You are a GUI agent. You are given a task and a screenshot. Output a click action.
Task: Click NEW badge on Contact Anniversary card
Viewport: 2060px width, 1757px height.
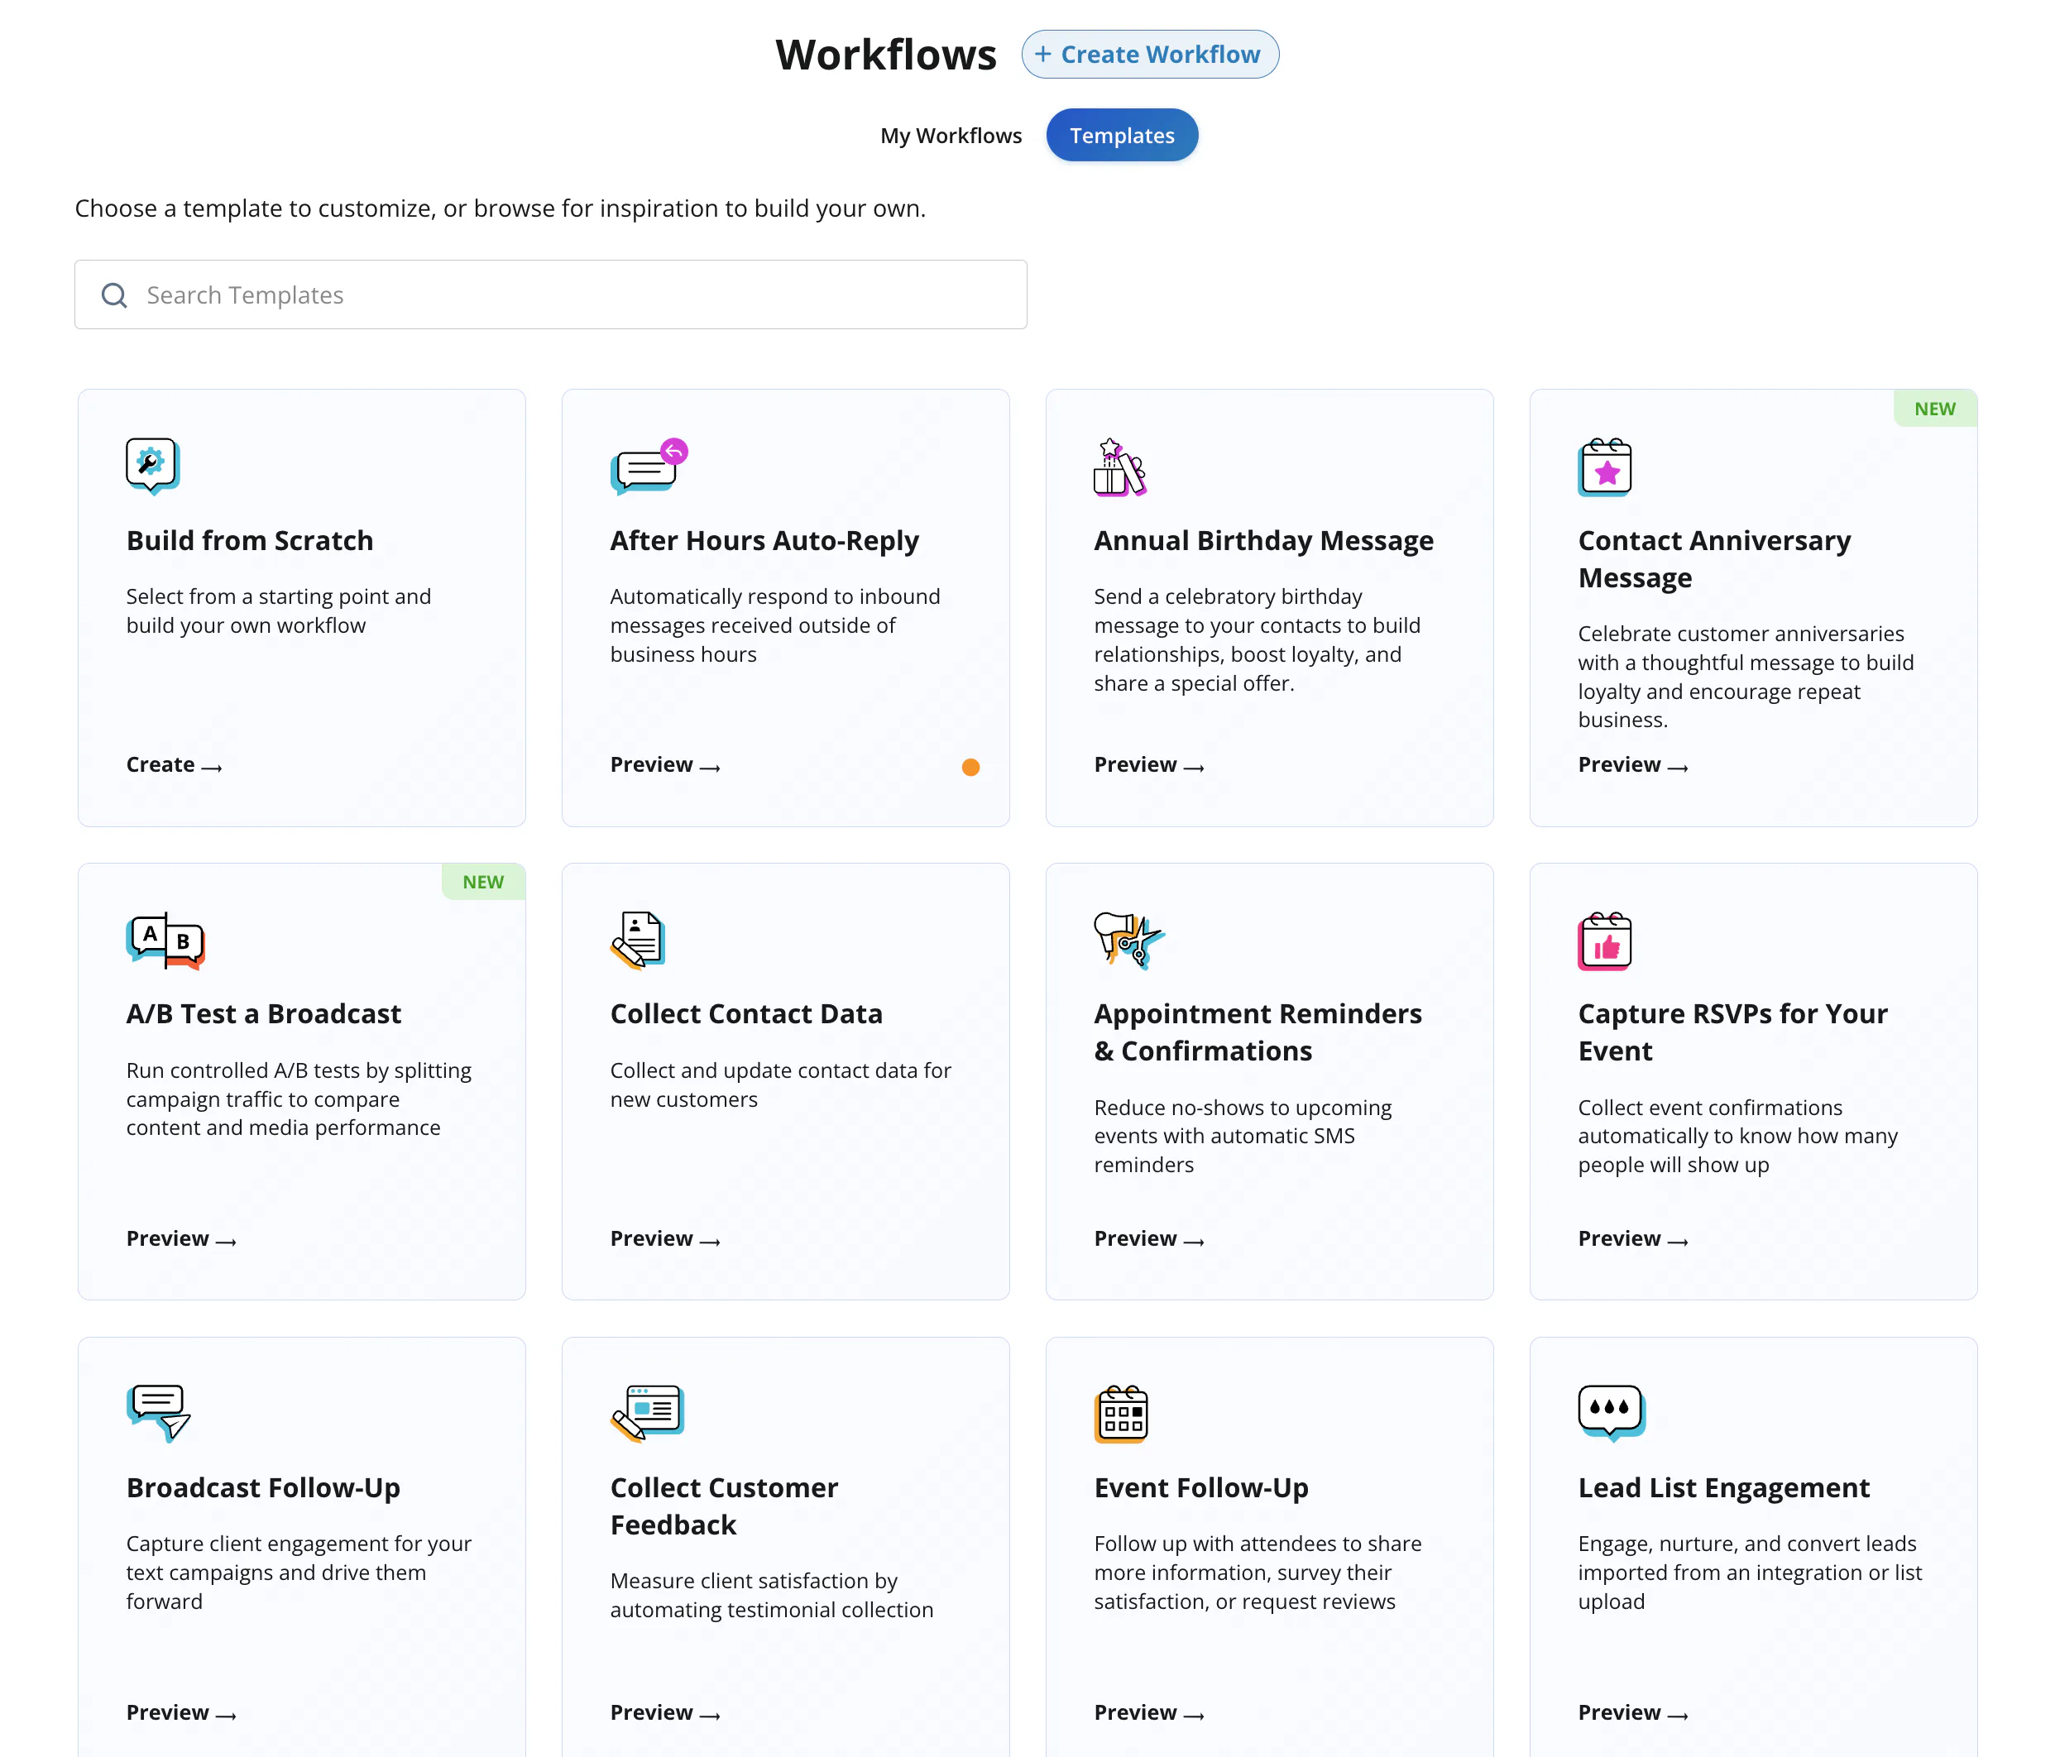coord(1935,409)
